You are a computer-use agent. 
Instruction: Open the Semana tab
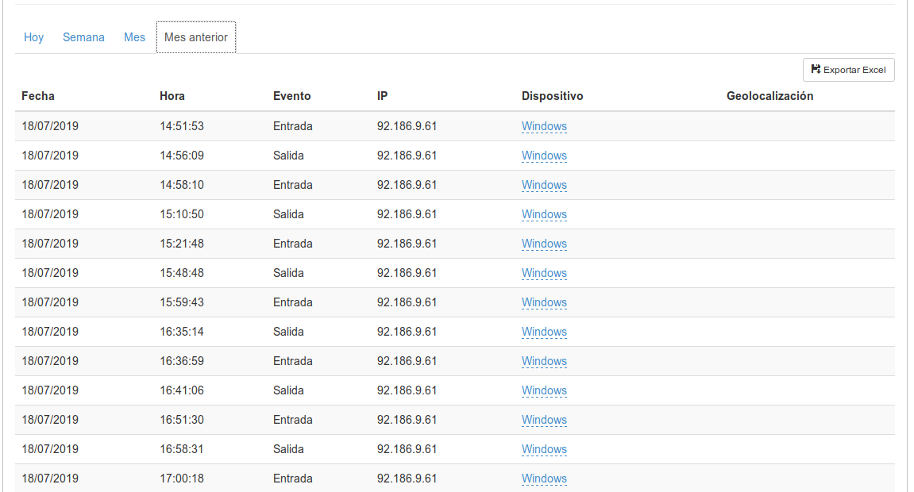click(83, 37)
